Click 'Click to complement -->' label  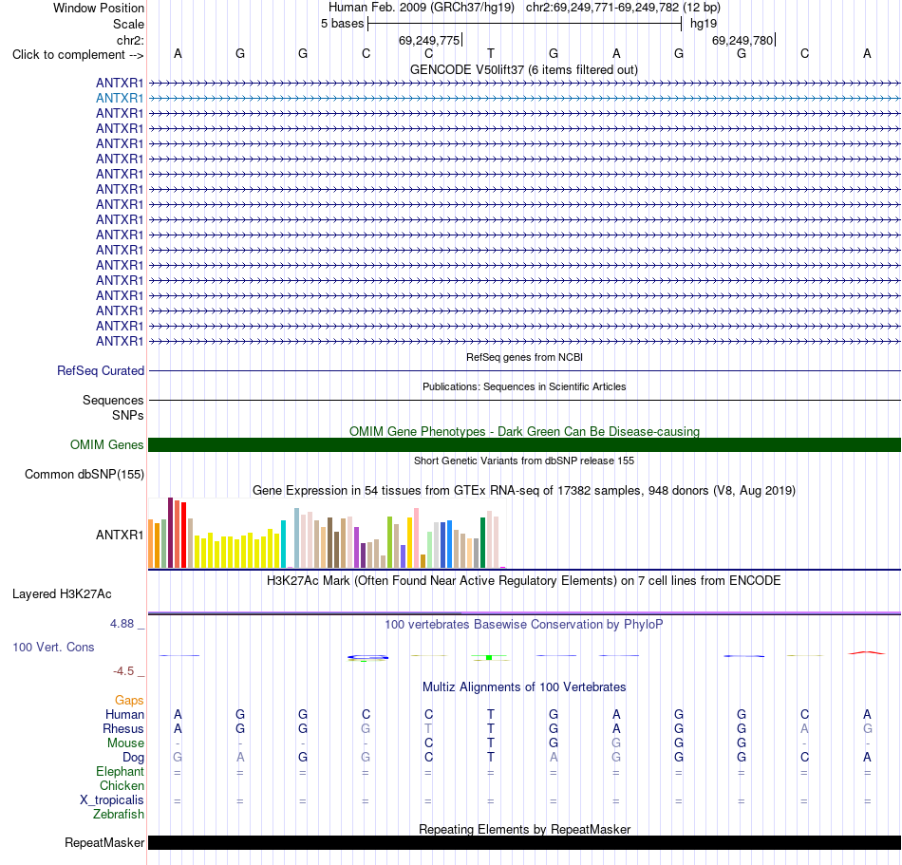[78, 55]
